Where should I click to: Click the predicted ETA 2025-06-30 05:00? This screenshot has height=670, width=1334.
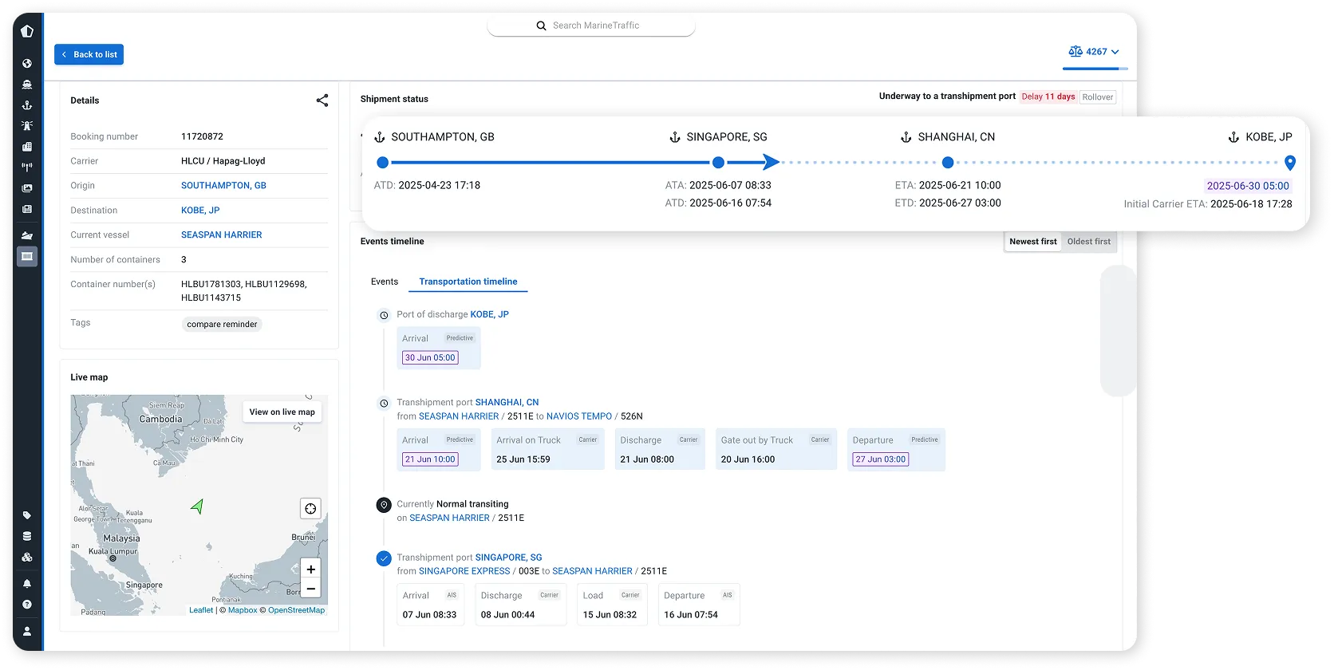(x=1248, y=186)
